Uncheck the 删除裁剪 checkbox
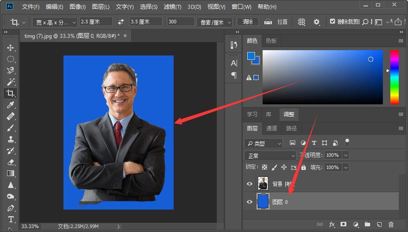Screen dimensions: 408x232 [x=332, y=21]
